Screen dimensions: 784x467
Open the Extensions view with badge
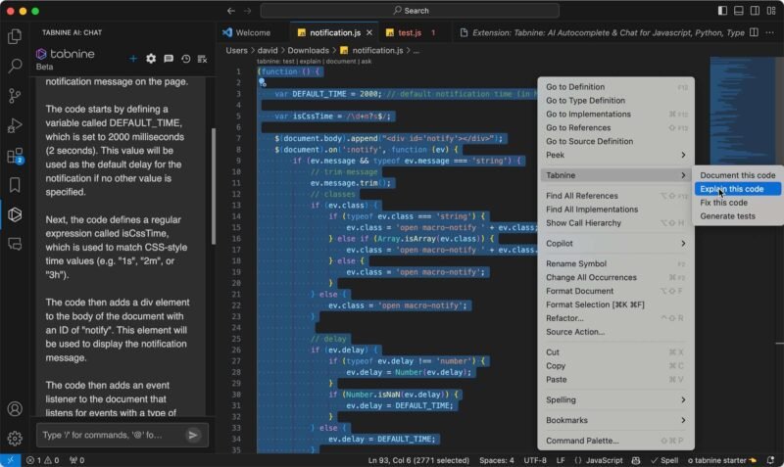15,156
